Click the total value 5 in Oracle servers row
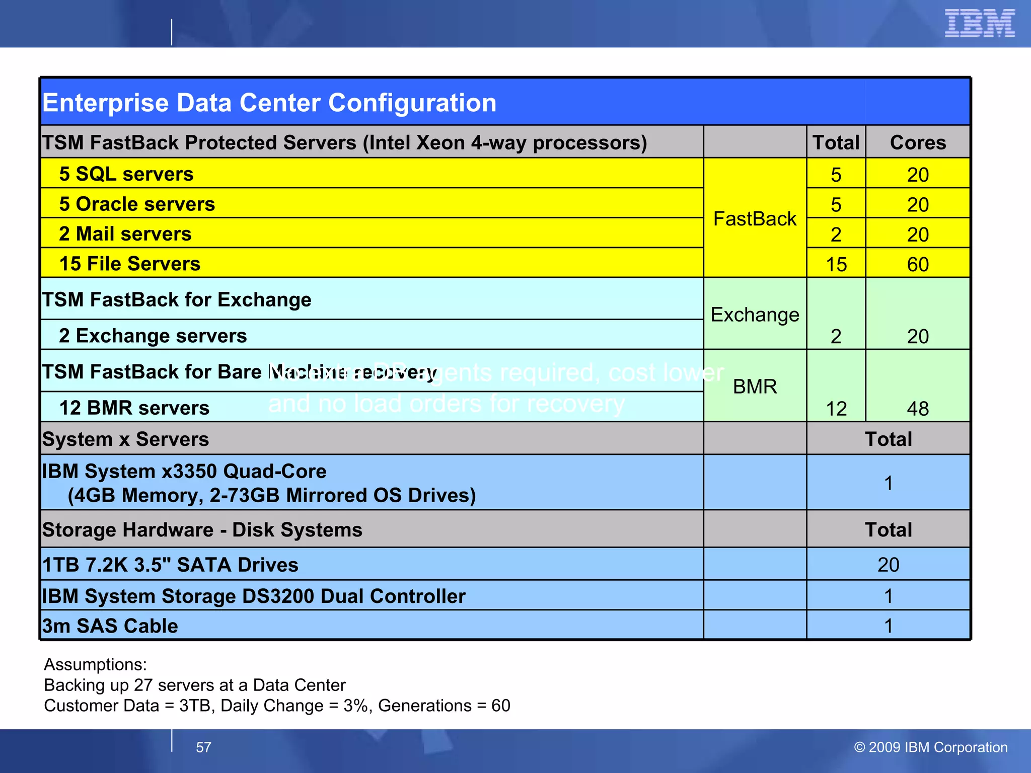The height and width of the screenshot is (773, 1031). pos(836,205)
